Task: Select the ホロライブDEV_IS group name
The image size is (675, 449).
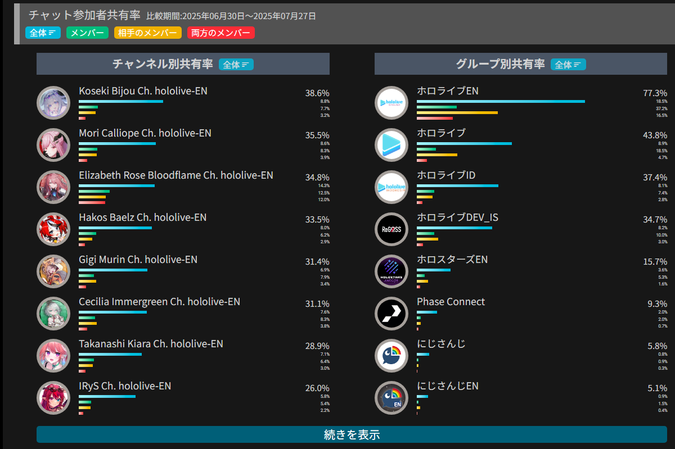Action: [x=457, y=217]
